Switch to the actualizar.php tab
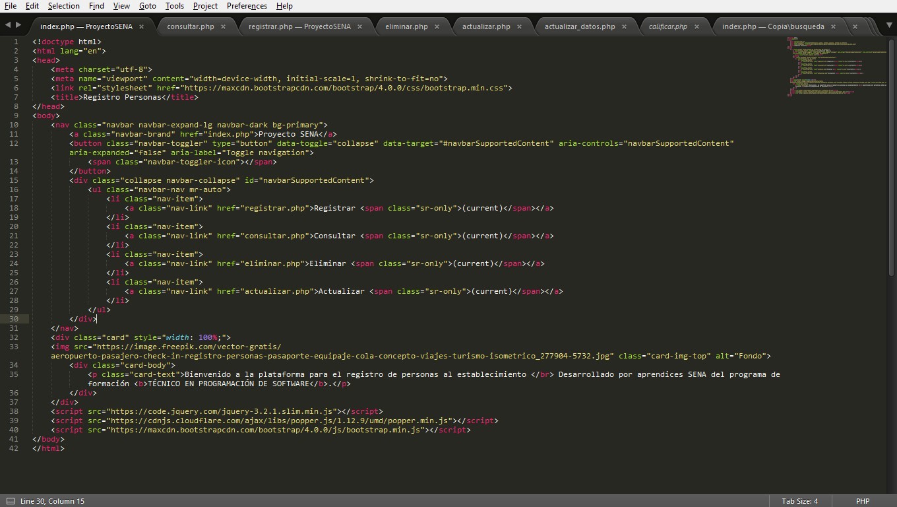897x507 pixels. click(x=486, y=26)
